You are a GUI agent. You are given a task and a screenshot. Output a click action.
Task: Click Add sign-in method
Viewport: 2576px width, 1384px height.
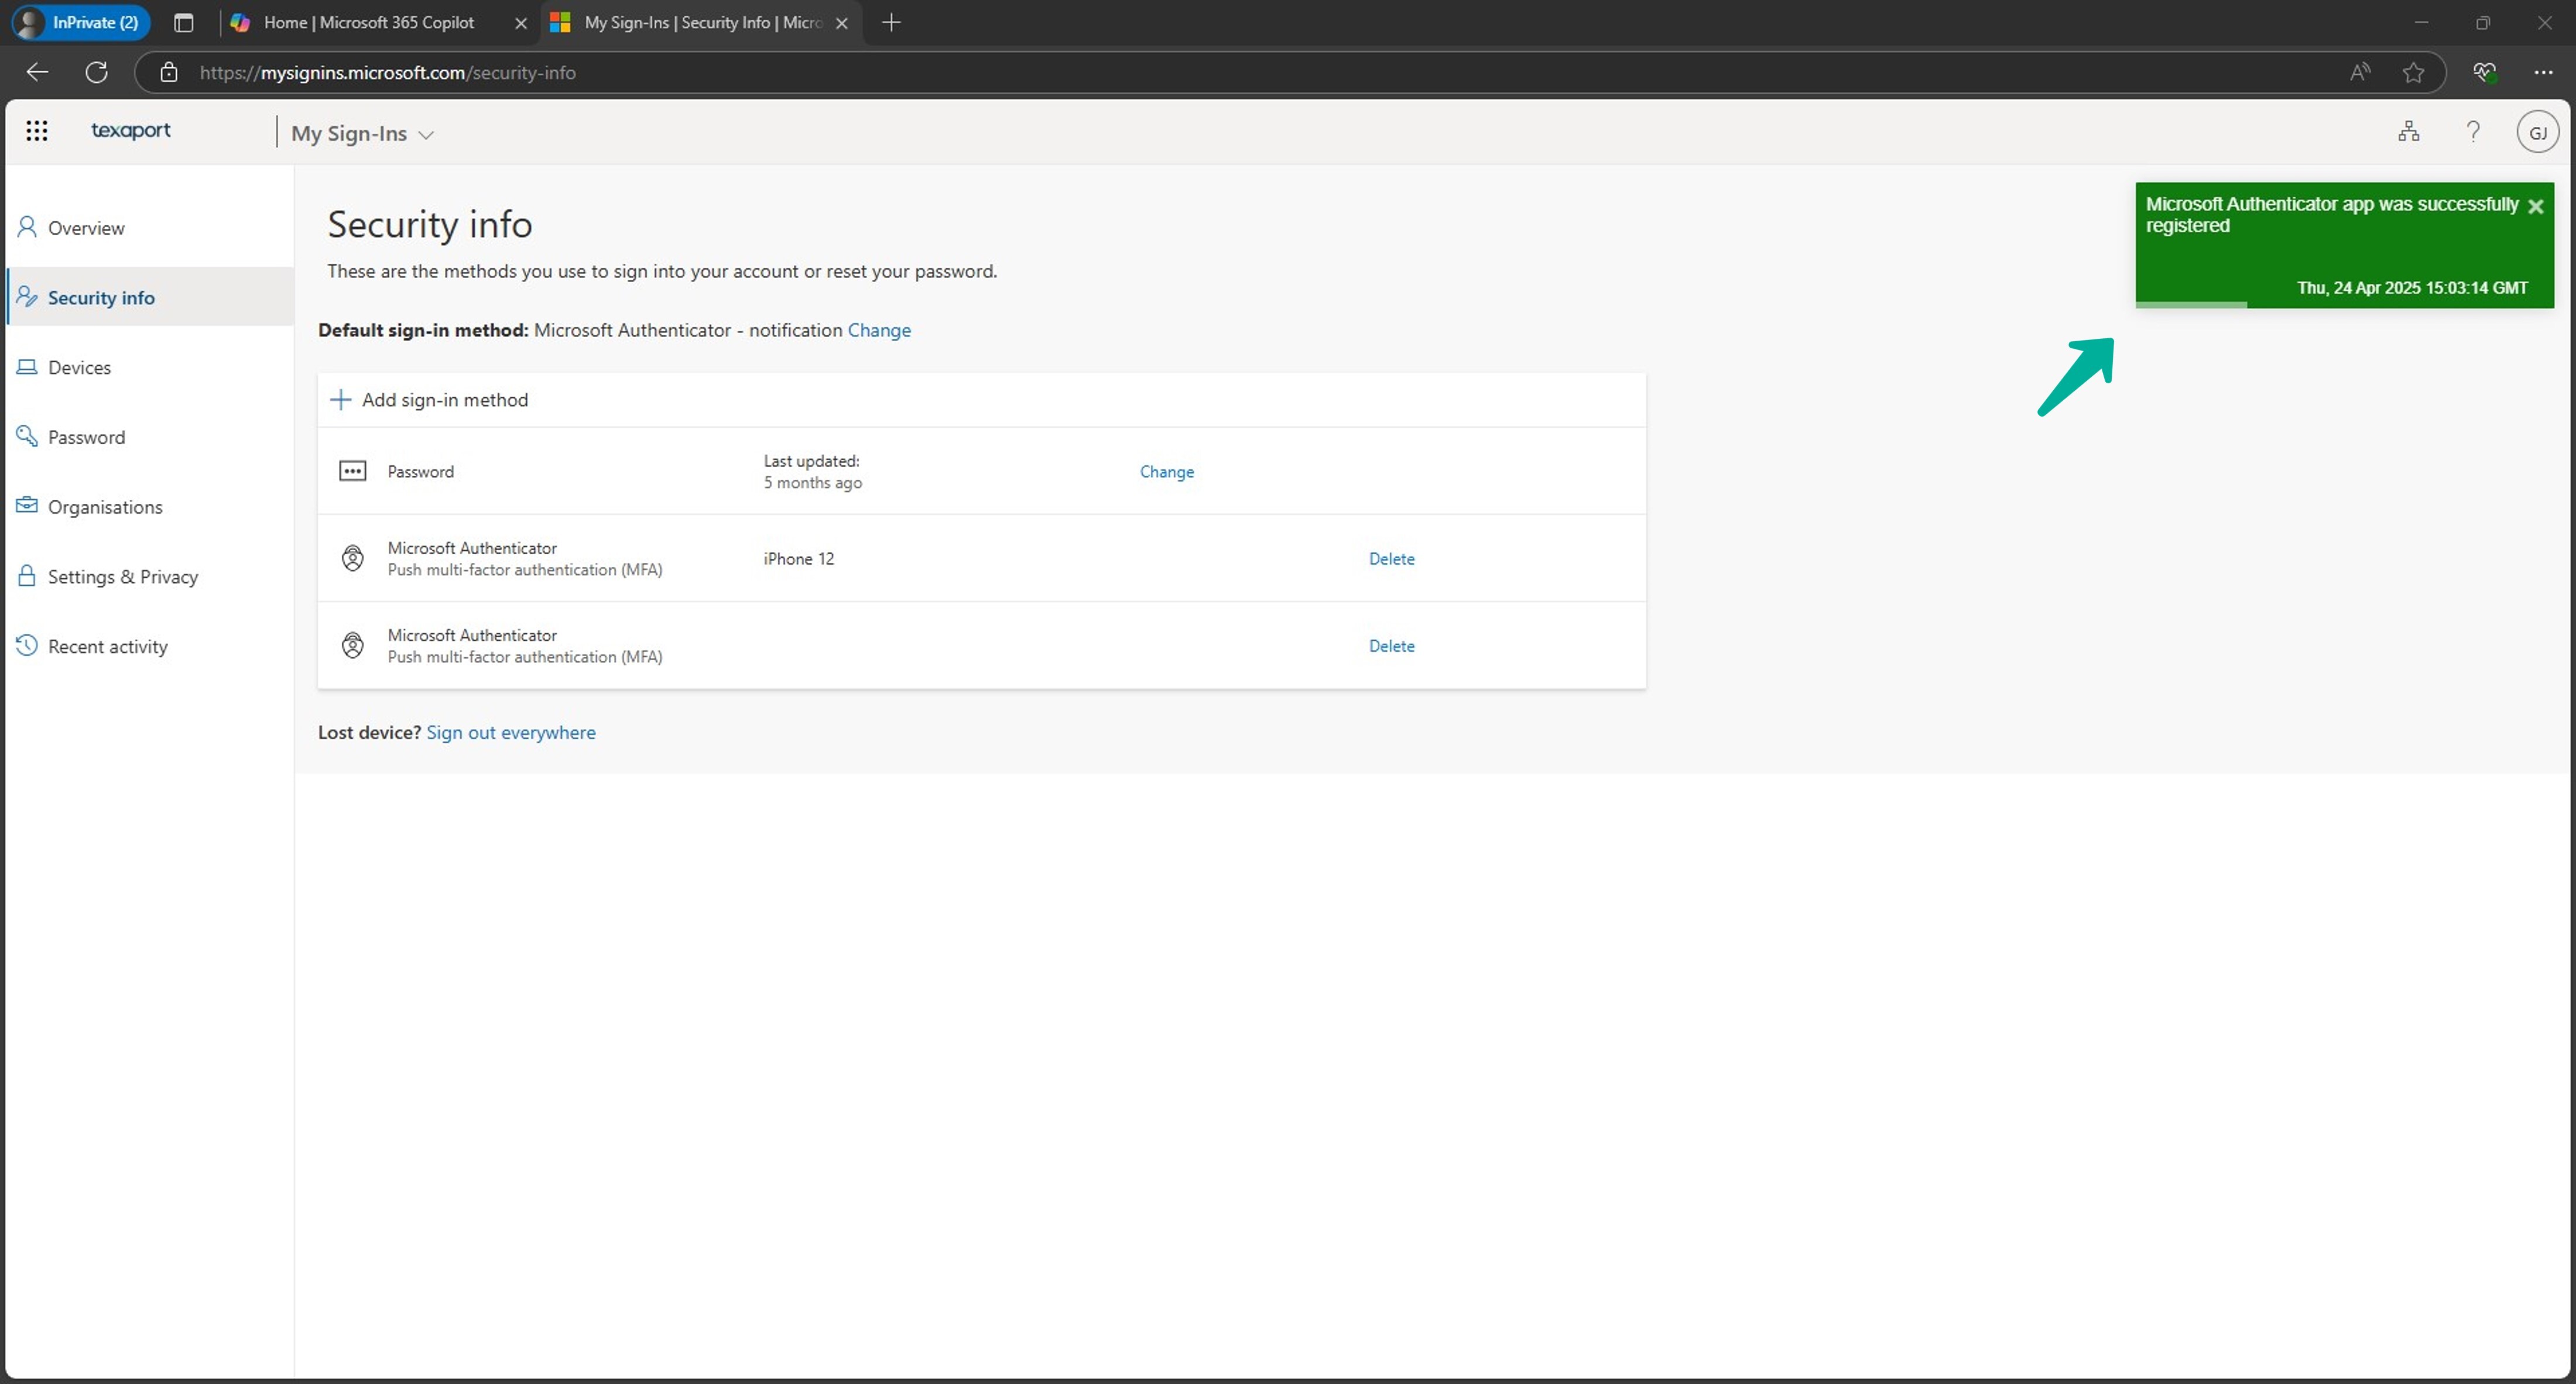(x=444, y=399)
